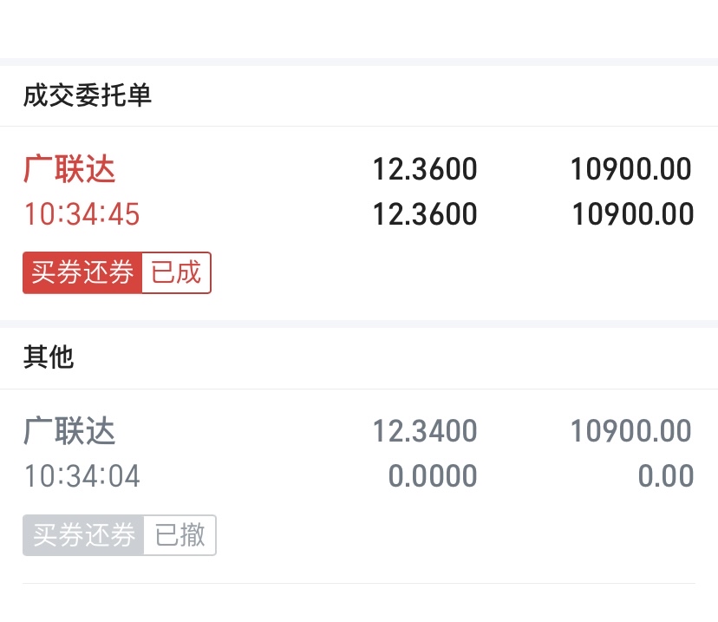718x622 pixels.
Task: Click the 10:34:45 order timestamp
Action: (82, 213)
